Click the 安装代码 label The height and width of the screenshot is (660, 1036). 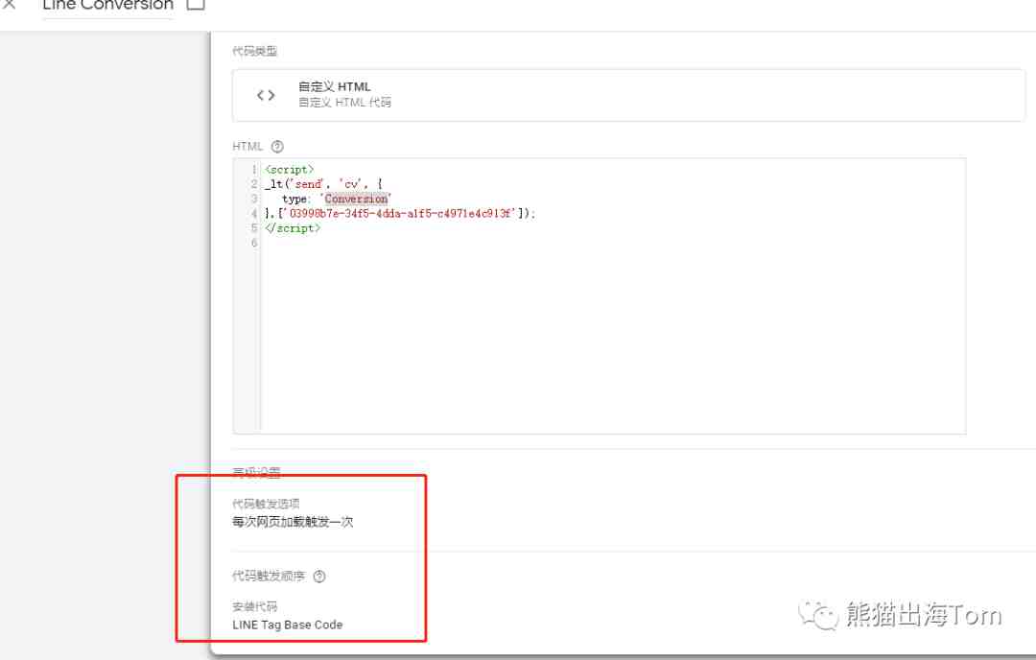(254, 606)
